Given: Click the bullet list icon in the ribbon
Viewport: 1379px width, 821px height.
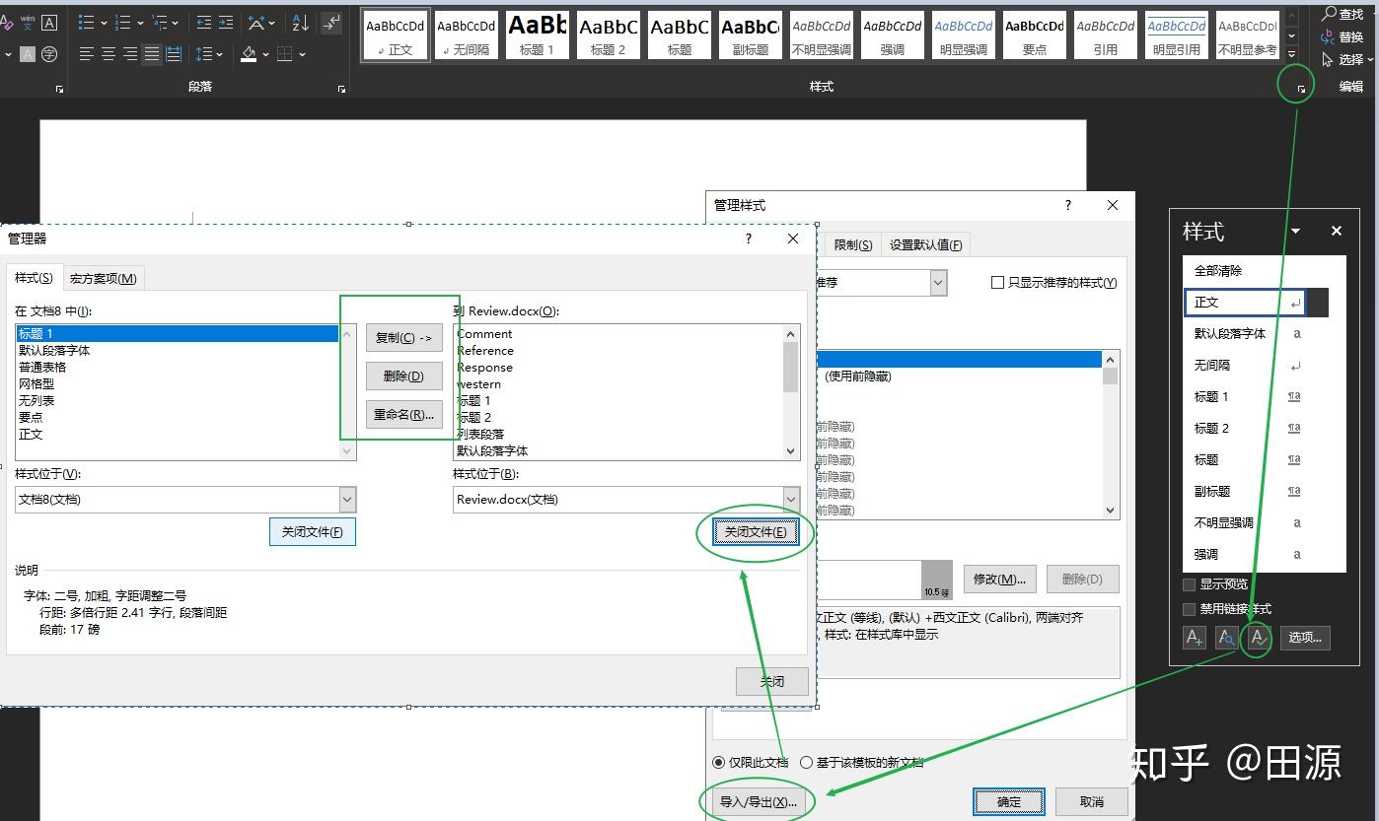Looking at the screenshot, I should 86,22.
